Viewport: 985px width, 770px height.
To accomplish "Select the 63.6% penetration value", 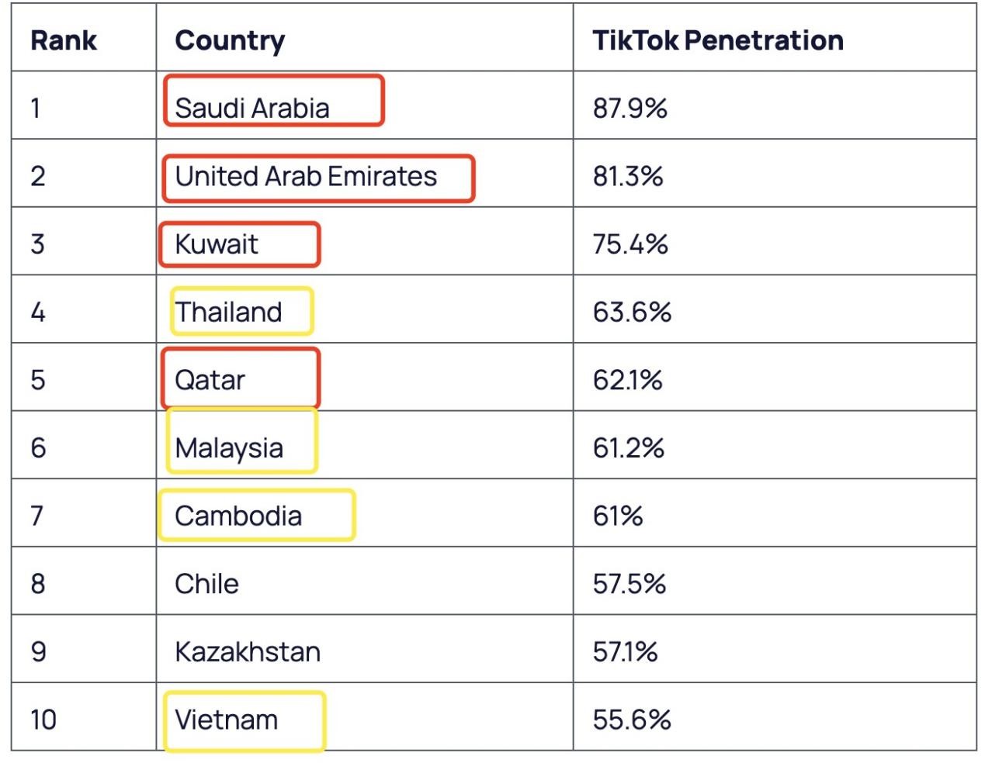I will coord(632,312).
